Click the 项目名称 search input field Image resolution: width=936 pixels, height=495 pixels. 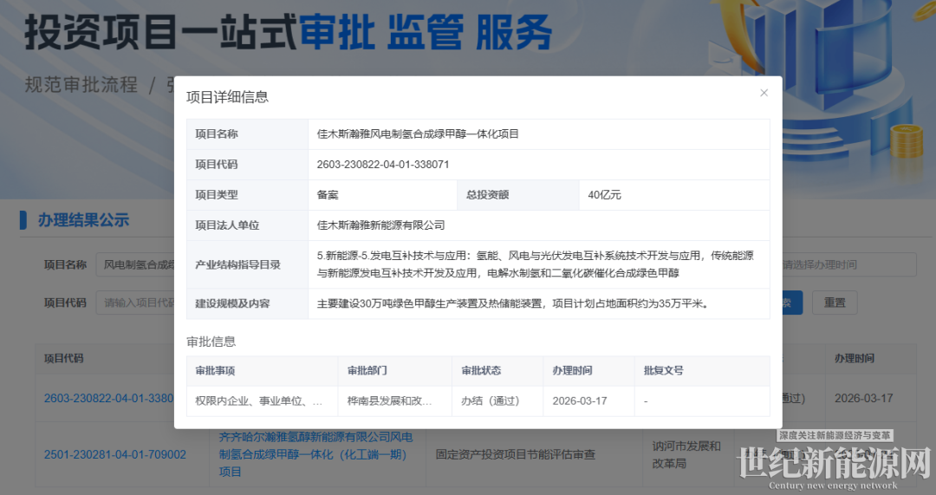[x=139, y=264]
